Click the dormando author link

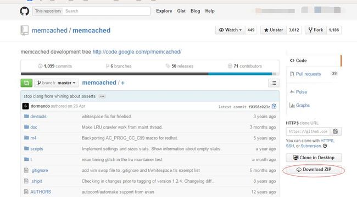point(40,106)
